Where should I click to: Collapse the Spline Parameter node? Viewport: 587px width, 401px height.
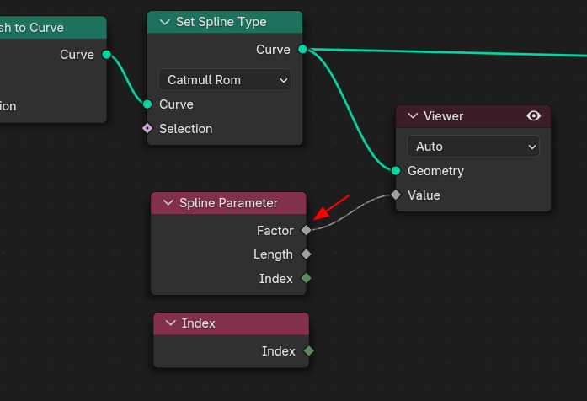[x=168, y=202]
